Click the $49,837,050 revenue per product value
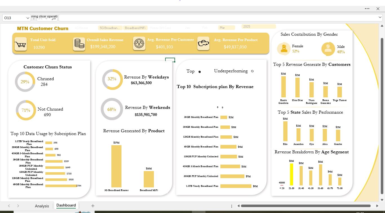385x213 pixels. (x=235, y=47)
